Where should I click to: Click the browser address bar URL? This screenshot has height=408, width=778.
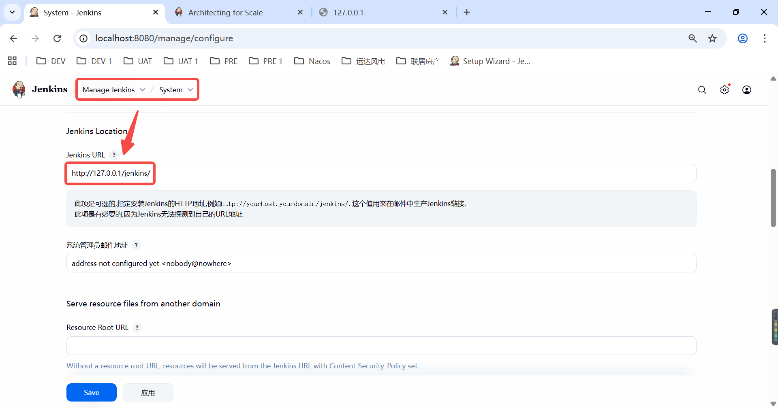click(x=164, y=38)
